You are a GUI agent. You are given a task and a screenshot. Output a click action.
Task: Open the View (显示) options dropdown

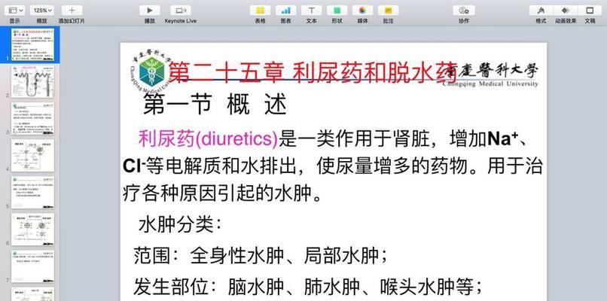15,11
